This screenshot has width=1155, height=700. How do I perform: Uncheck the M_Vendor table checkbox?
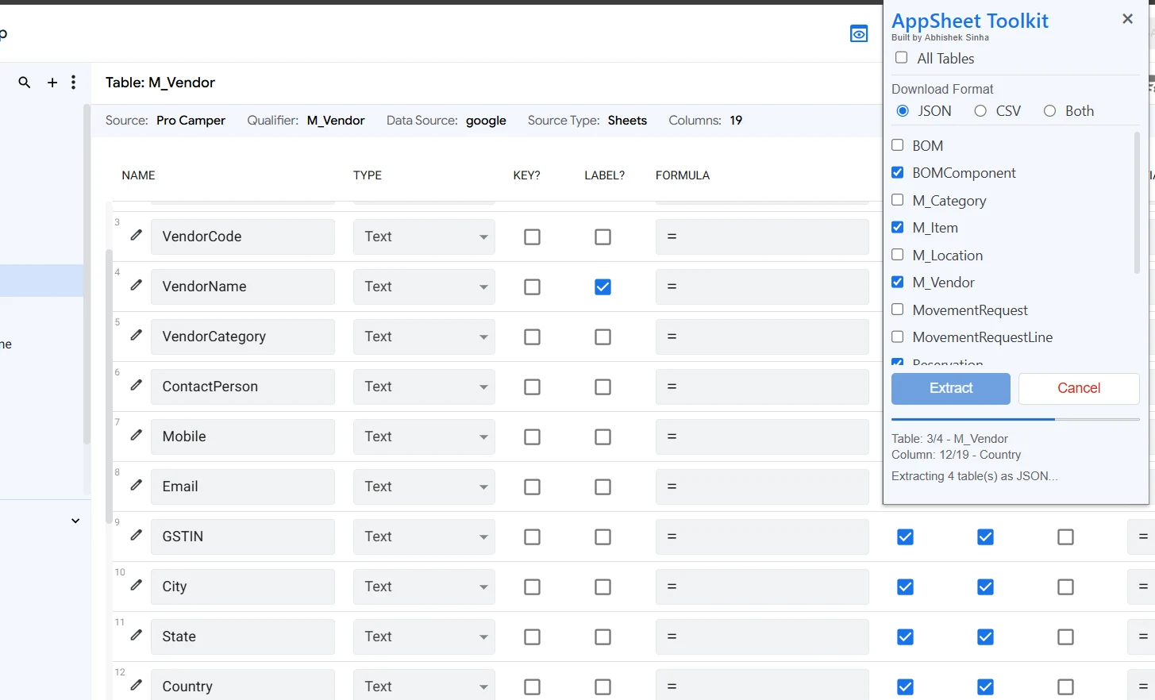coord(898,282)
